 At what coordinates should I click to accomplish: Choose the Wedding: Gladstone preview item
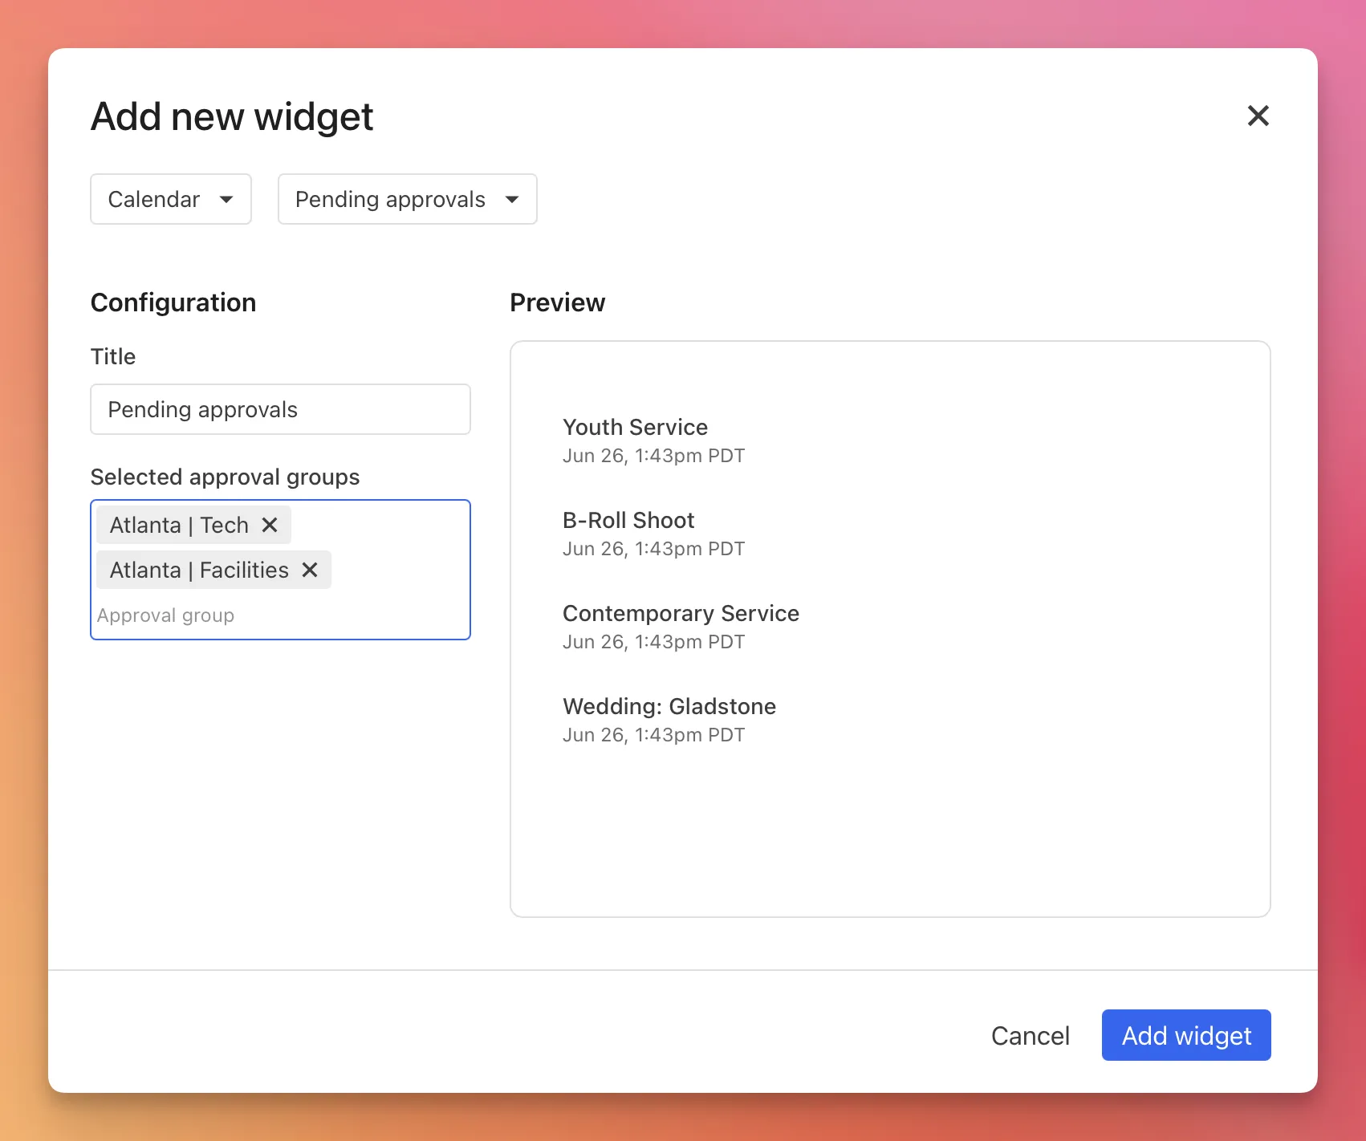pyautogui.click(x=669, y=706)
